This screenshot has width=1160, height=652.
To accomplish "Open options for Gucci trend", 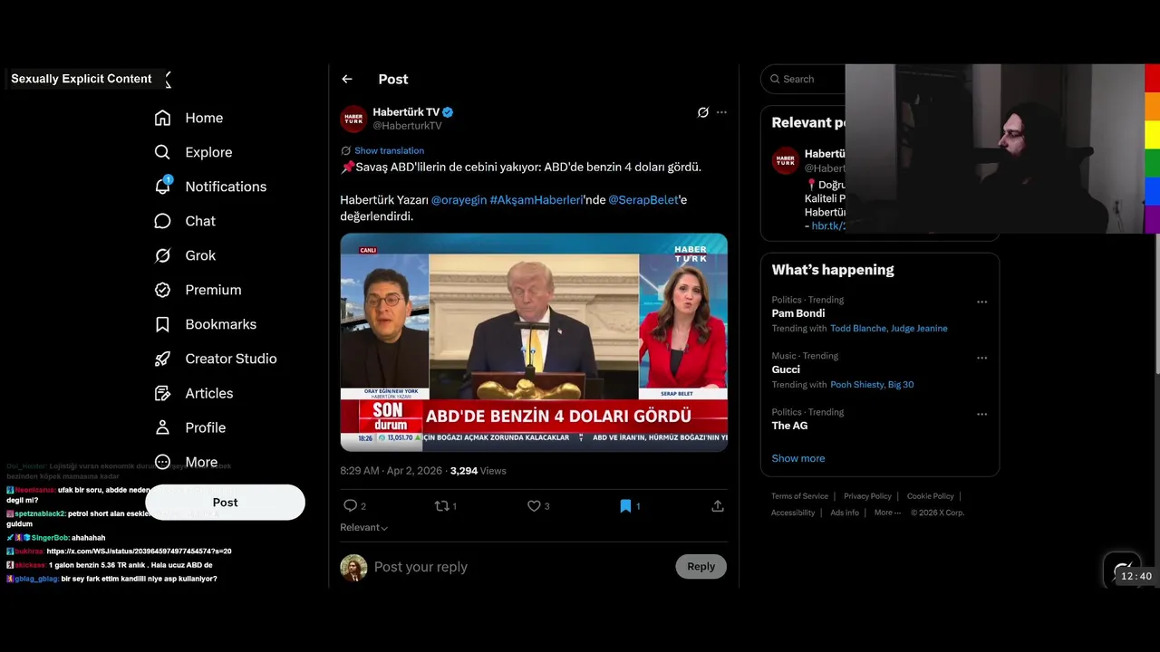I will point(981,358).
